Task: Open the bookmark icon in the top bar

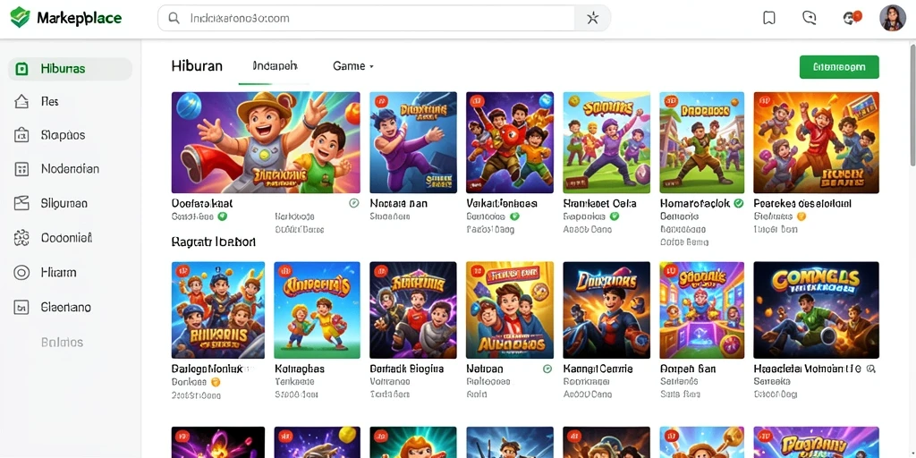Action: coord(769,18)
